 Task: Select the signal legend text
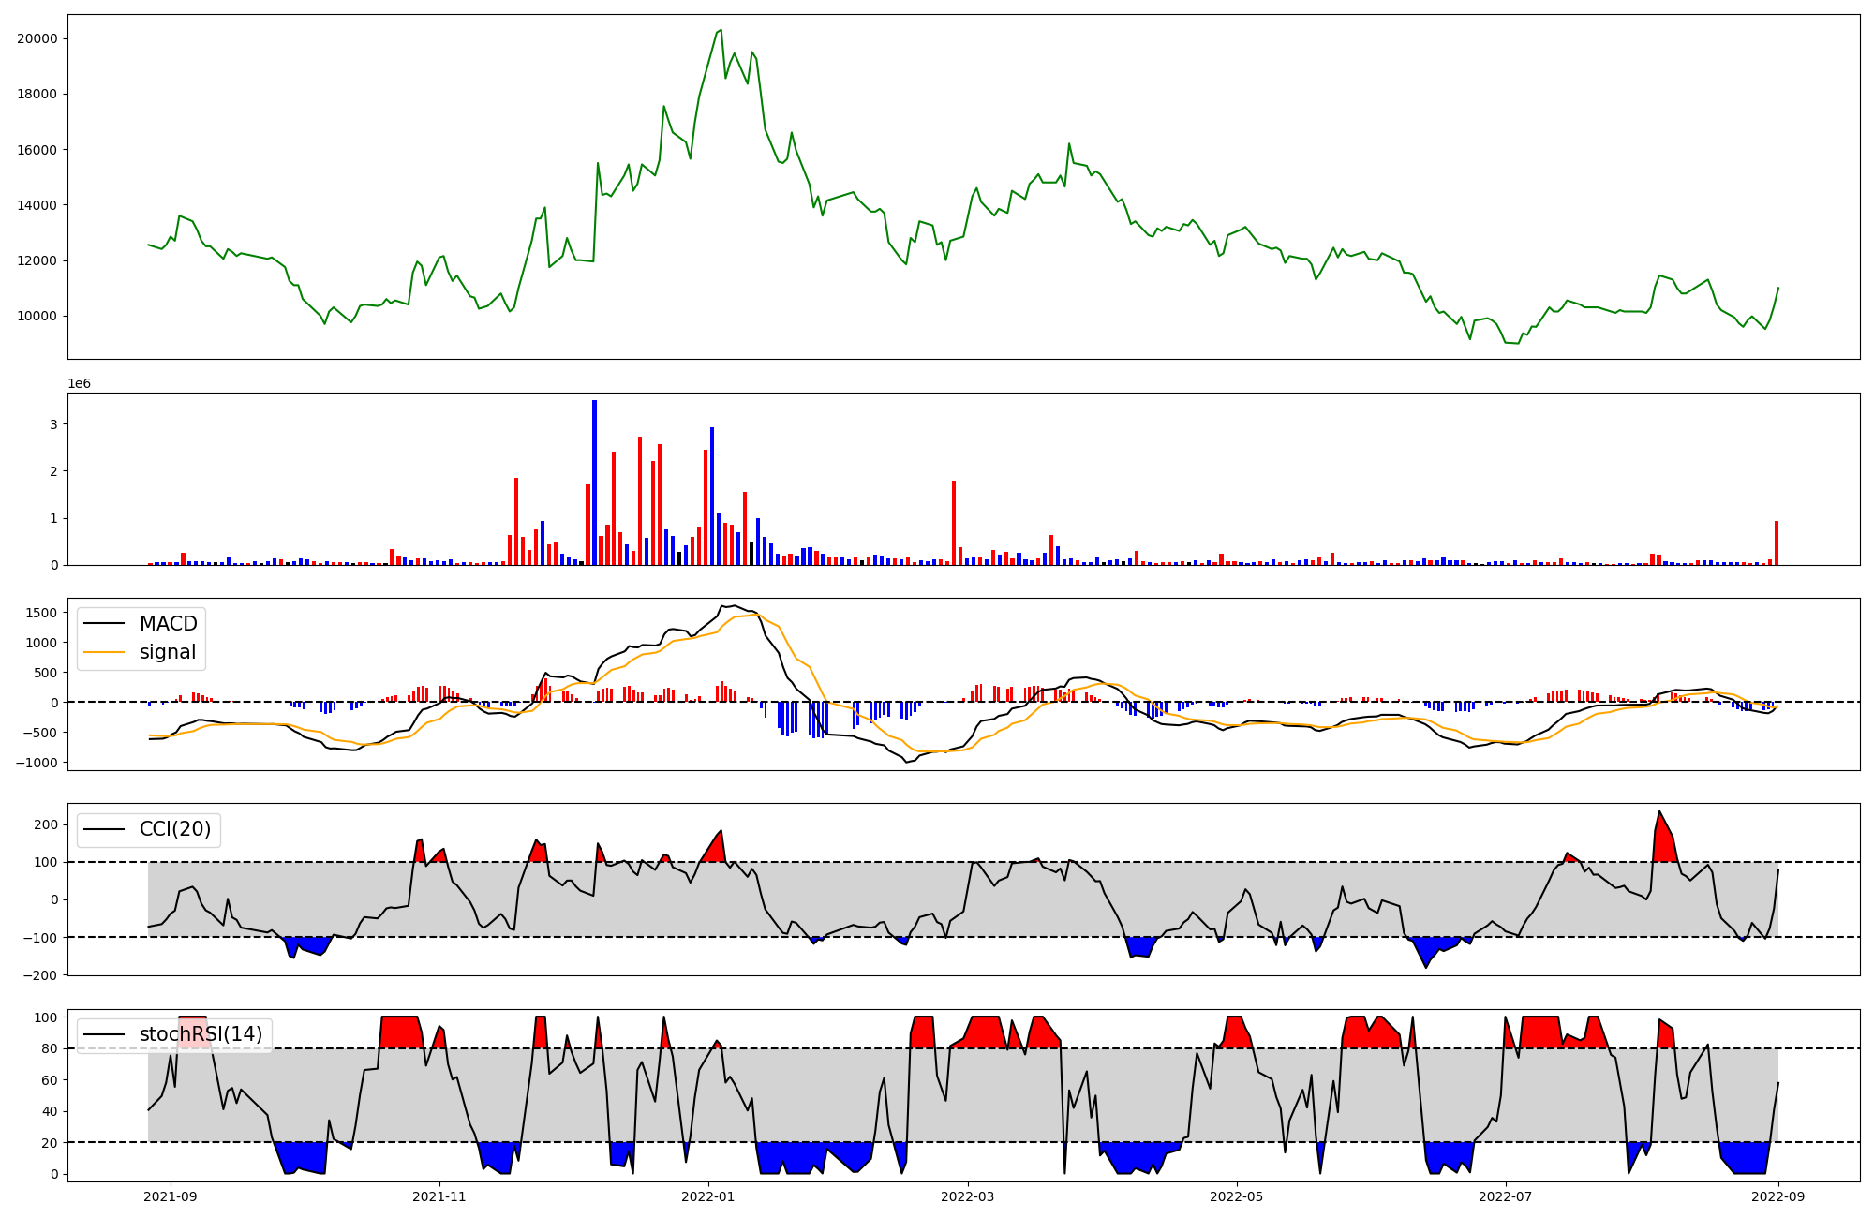(x=168, y=652)
